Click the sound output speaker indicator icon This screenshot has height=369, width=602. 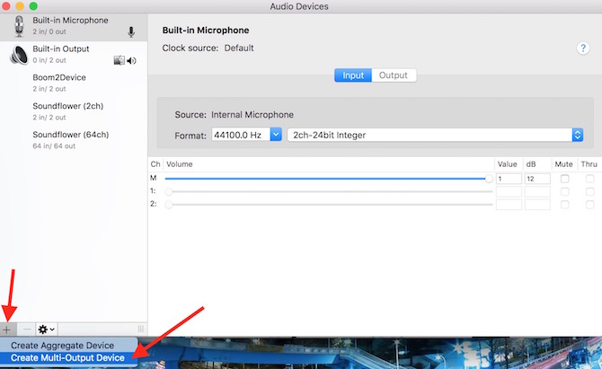tap(131, 61)
